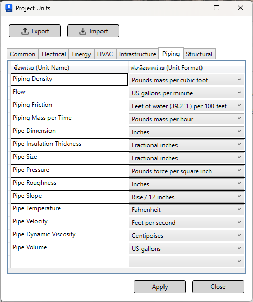This screenshot has width=253, height=302.
Task: Expand Pipe Slope Rise / 12 inches dropdown
Action: pos(186,197)
